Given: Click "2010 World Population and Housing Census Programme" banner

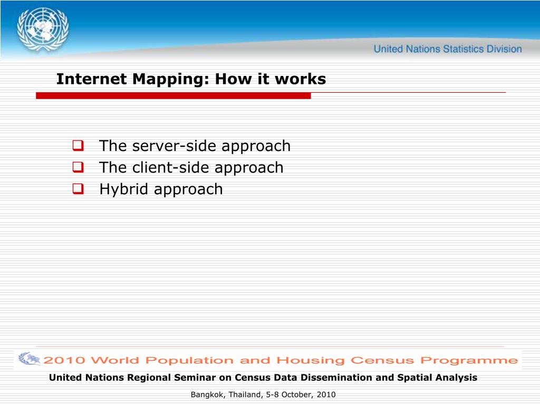Looking at the screenshot, I should (x=281, y=360).
